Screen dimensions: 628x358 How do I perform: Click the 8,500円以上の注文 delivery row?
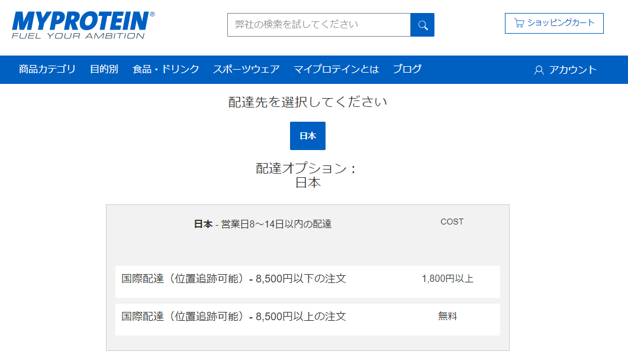[x=308, y=320]
